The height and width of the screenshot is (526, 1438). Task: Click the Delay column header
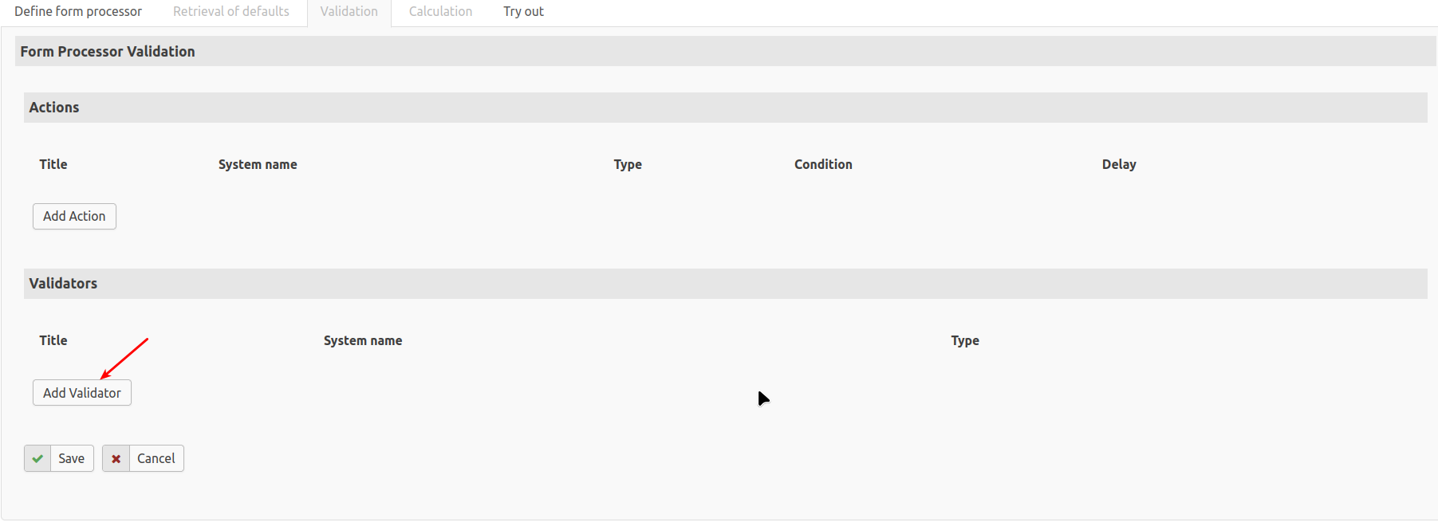point(1119,164)
